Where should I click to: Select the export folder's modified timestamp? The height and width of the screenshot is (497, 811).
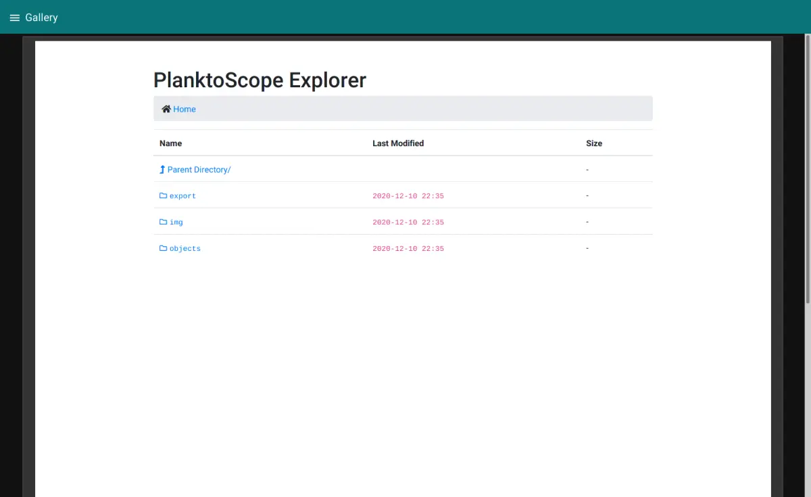coord(408,196)
